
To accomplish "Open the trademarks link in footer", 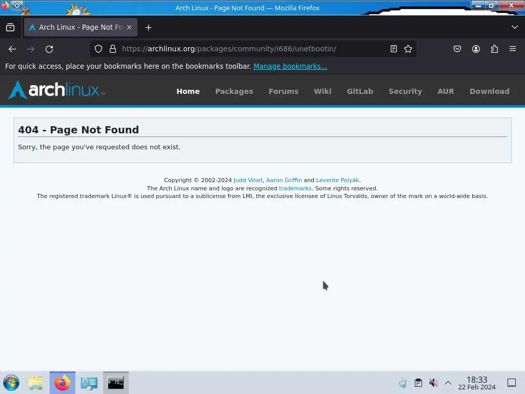I will tap(295, 188).
